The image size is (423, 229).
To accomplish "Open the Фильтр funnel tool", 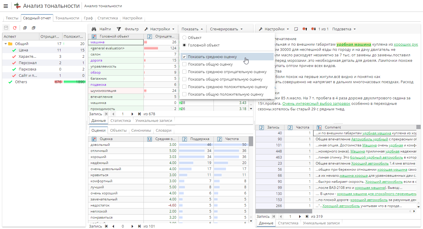I will (127, 29).
